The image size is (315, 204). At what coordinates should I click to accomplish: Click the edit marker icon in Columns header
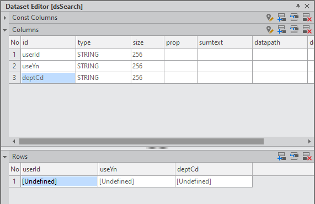270,30
